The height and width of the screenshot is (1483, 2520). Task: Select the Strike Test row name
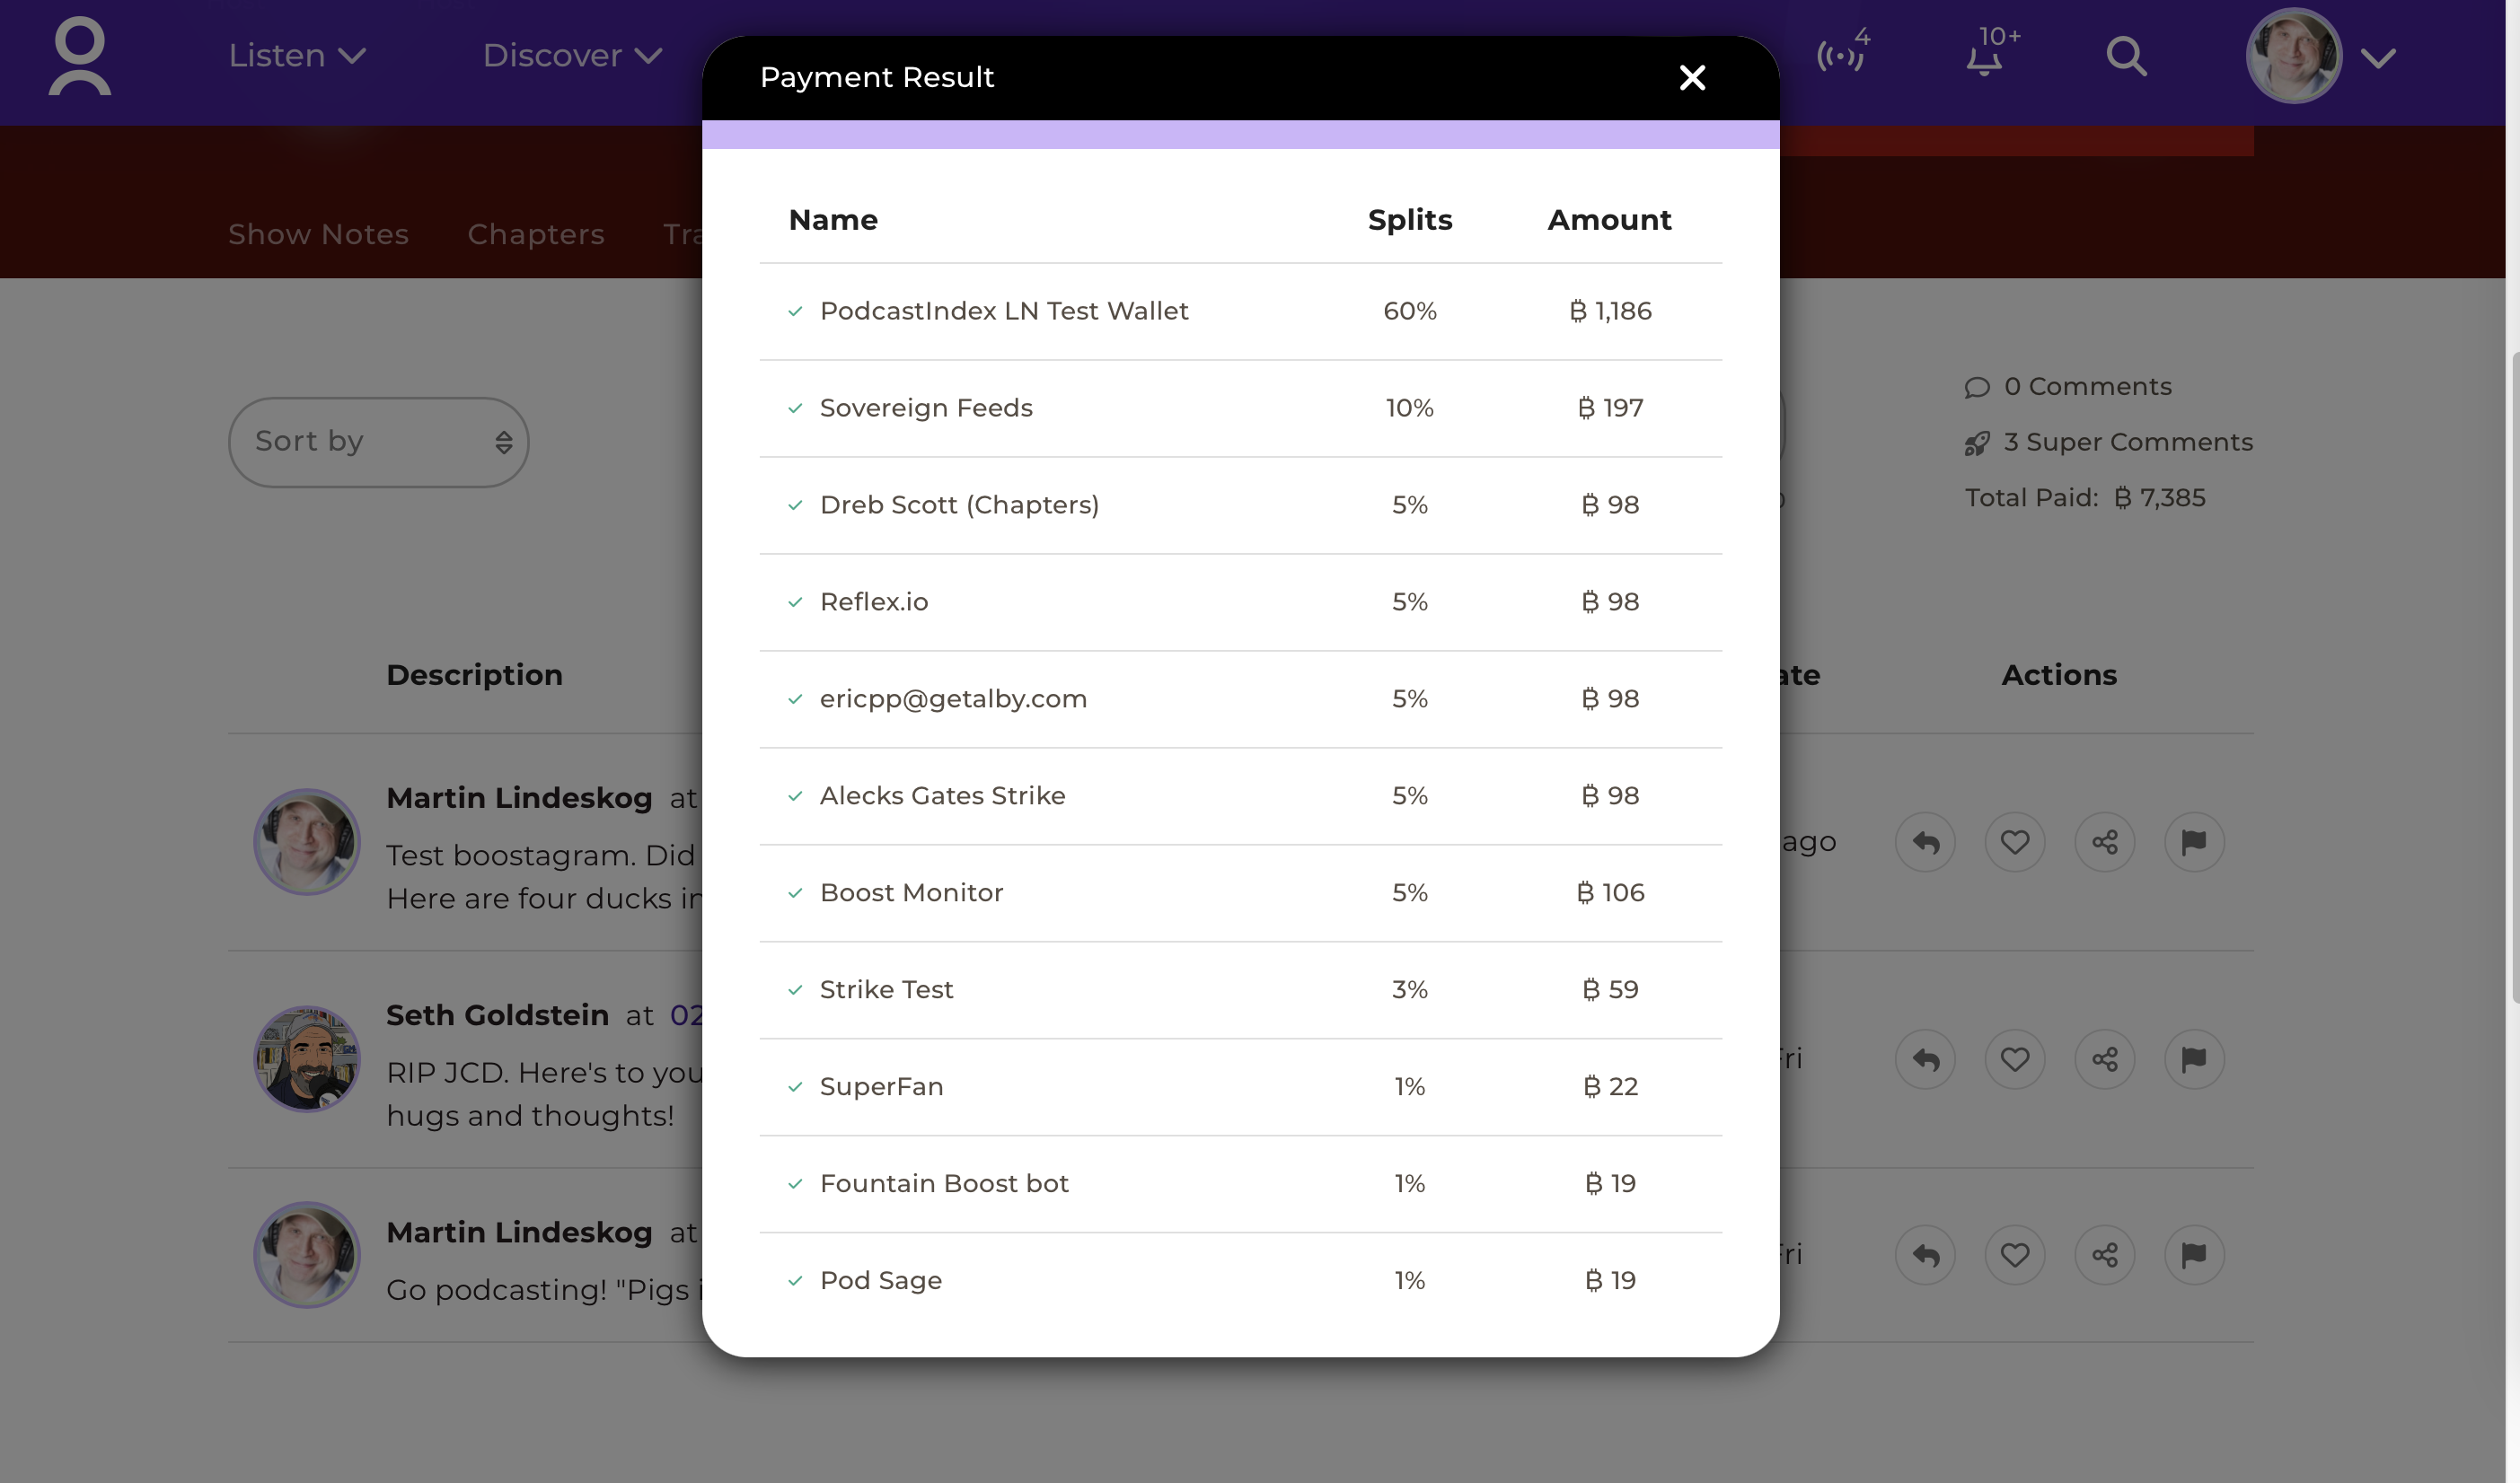pos(886,990)
